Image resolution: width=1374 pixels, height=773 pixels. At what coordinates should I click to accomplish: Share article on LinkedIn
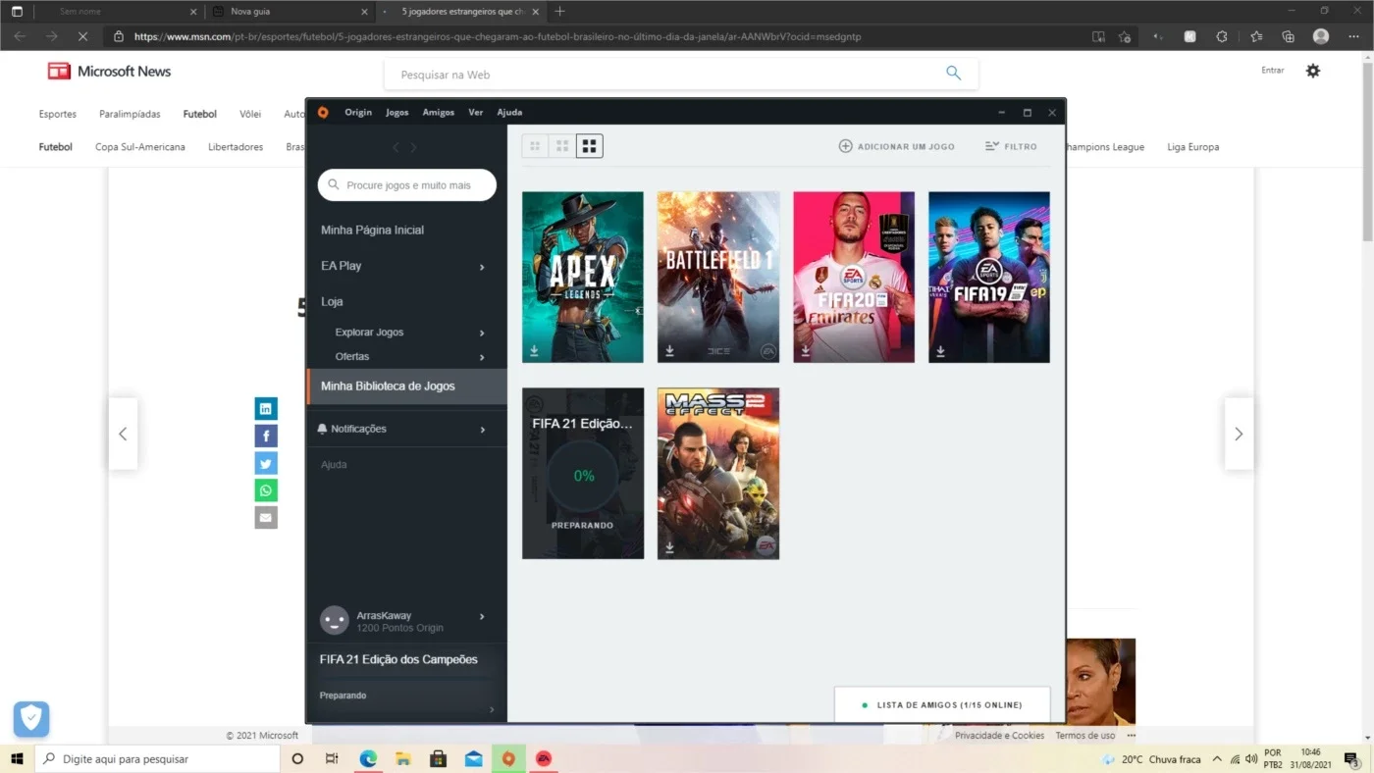coord(266,409)
